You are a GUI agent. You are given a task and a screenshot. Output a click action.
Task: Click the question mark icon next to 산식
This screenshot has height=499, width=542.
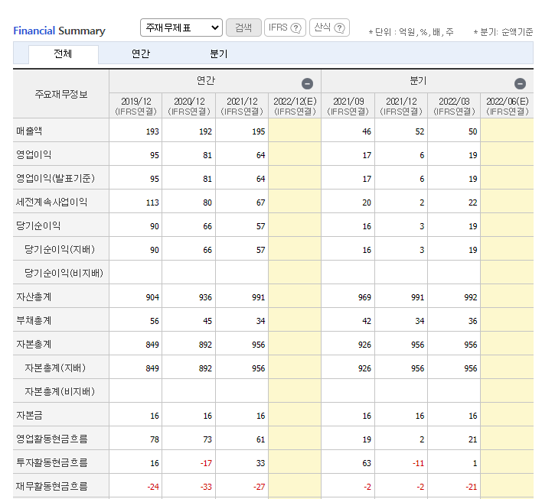coord(340,28)
